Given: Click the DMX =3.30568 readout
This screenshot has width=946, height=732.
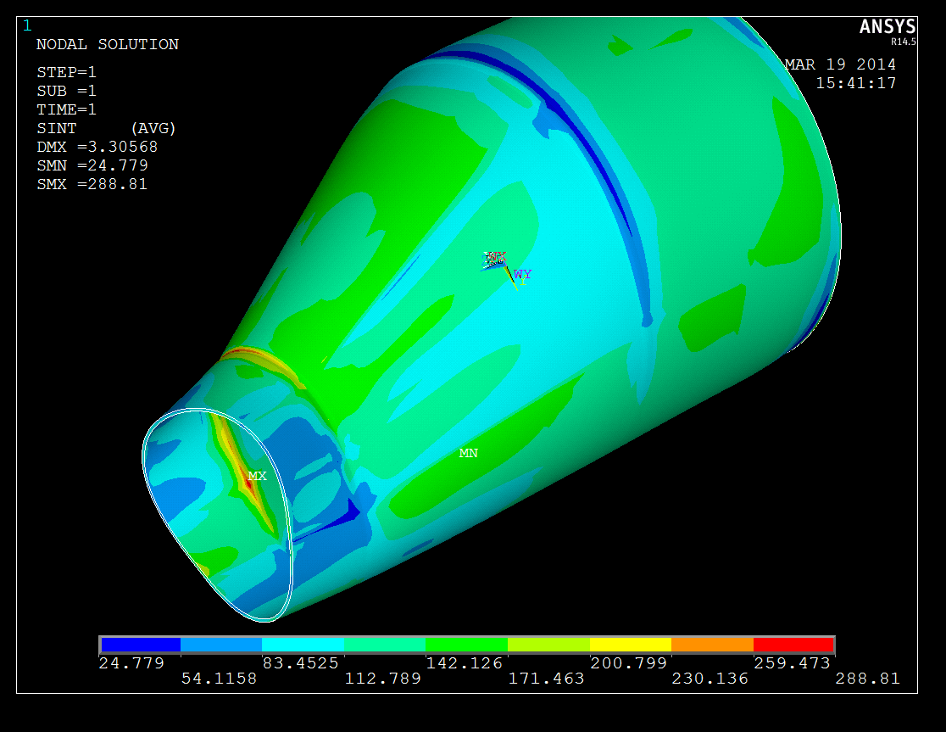Looking at the screenshot, I should tap(97, 147).
